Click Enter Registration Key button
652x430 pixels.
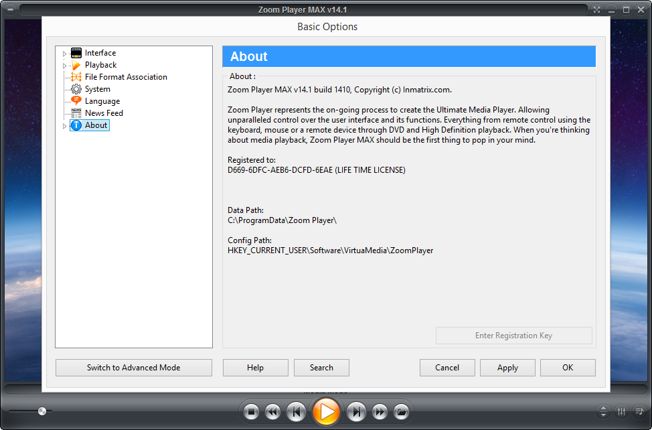pyautogui.click(x=513, y=336)
